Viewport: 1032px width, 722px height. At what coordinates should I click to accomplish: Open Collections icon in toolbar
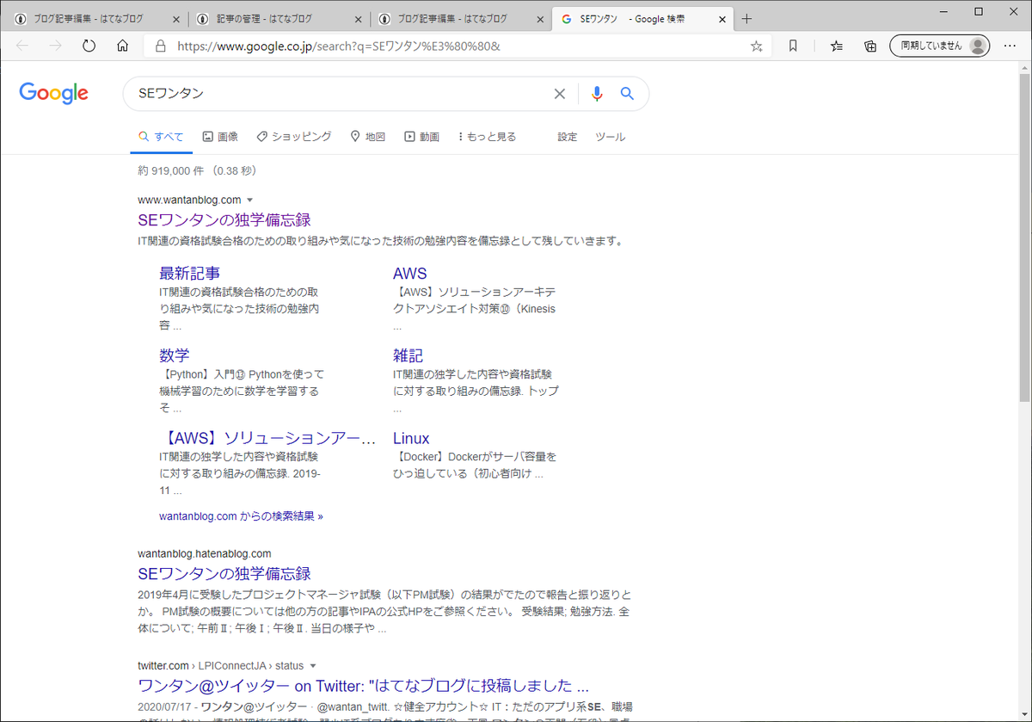(870, 46)
